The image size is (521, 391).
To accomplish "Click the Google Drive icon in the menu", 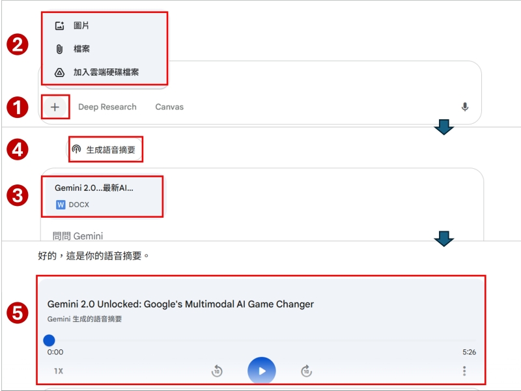I will point(59,72).
